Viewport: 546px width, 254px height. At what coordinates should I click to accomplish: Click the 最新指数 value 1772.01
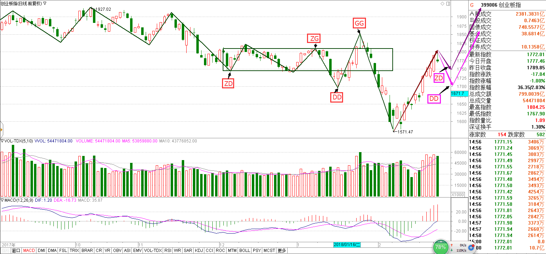tap(536, 54)
